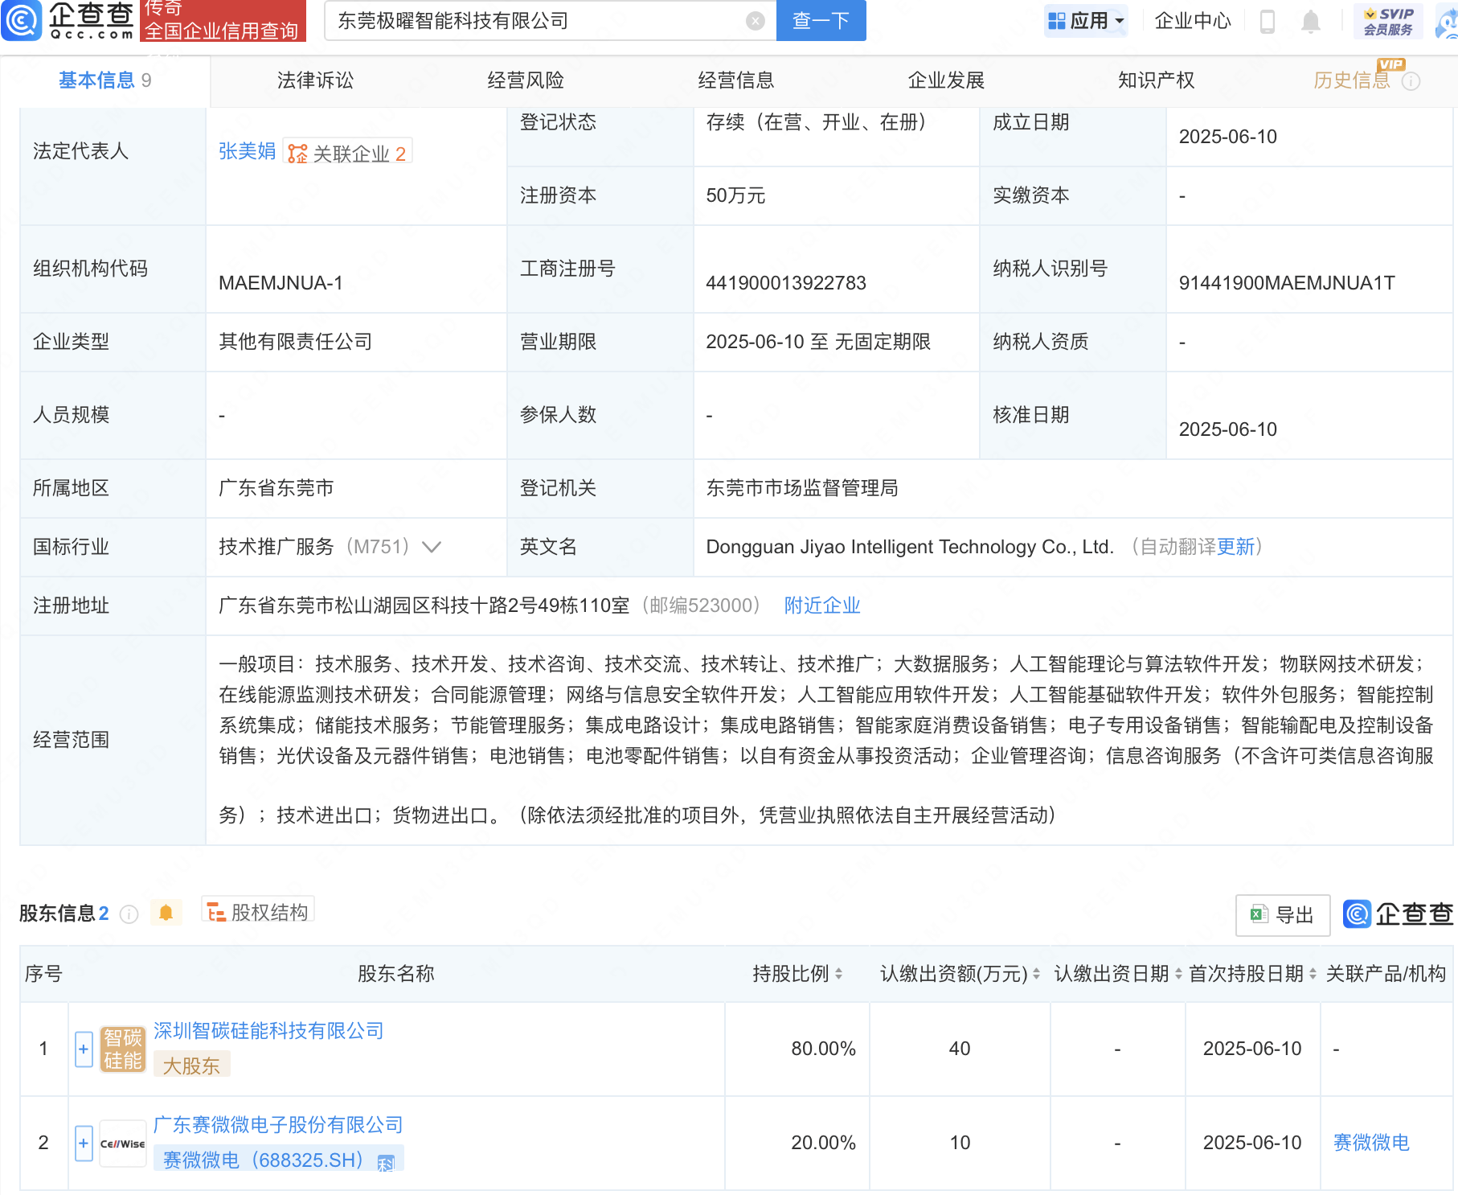
Task: Click English name Dongguan Jiyao Intelligent Technology
Action: 910,547
